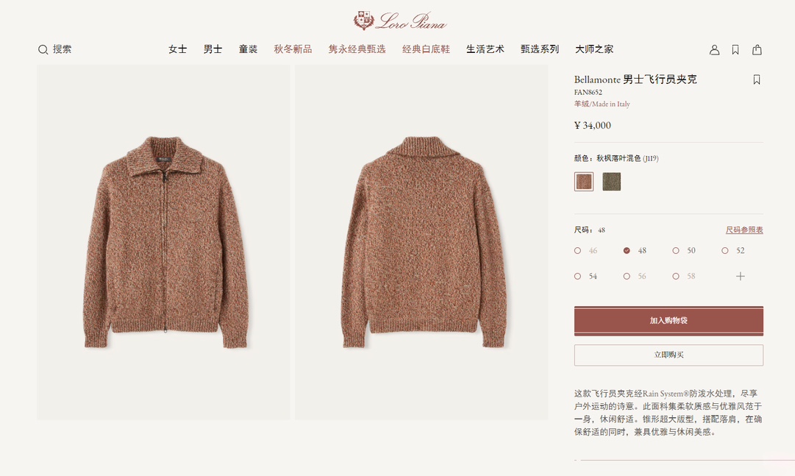Choose the dark green color swatch

(x=611, y=182)
